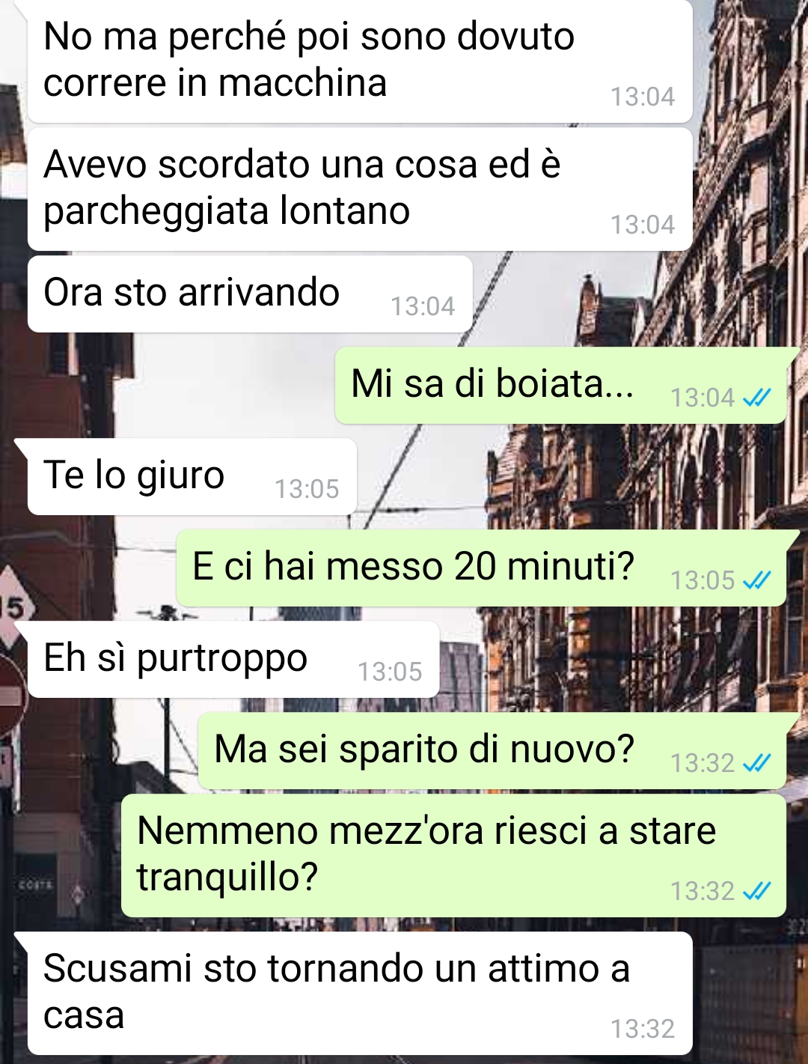
Task: Tap the 13:05 timestamp on 'Te lo giuro'
Action: (x=307, y=489)
